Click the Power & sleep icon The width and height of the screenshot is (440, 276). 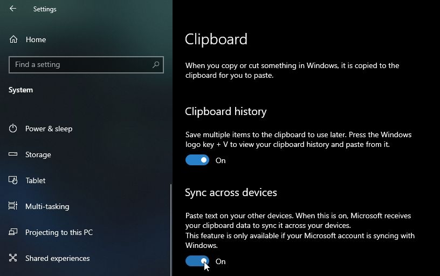coord(13,129)
